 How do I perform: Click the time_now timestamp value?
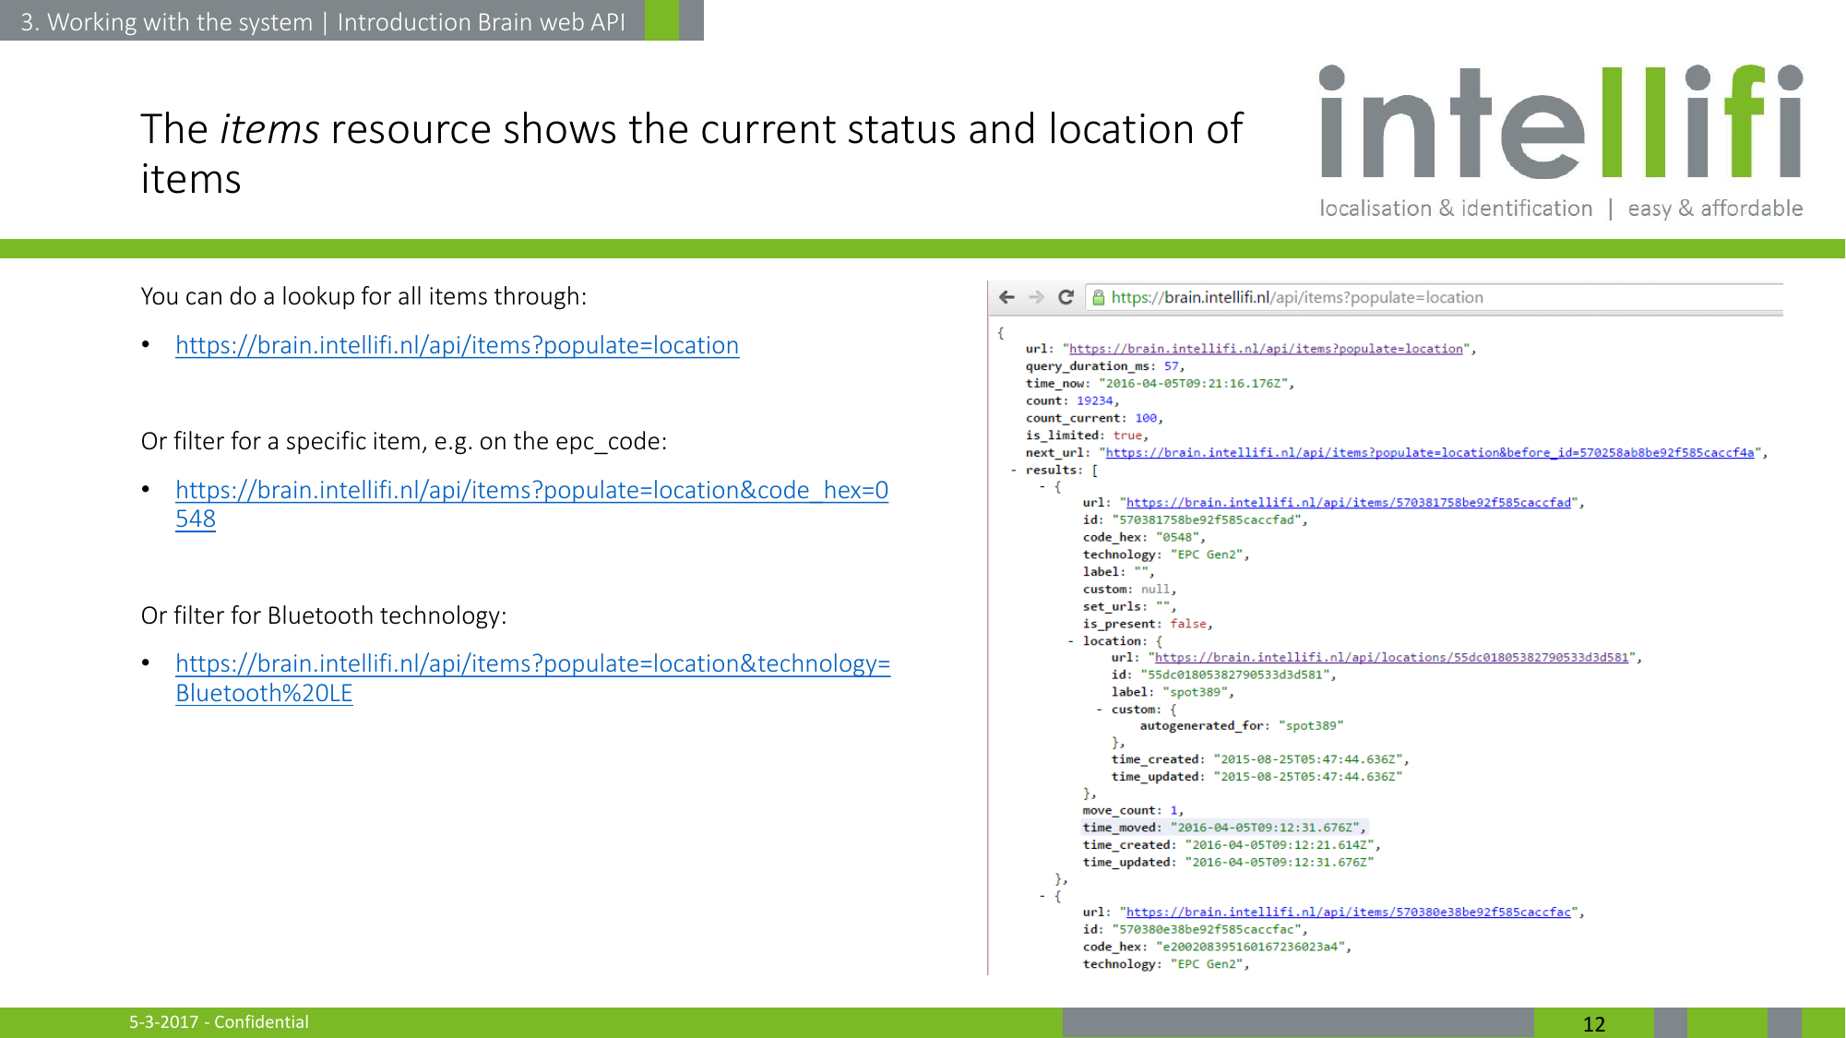(1193, 384)
